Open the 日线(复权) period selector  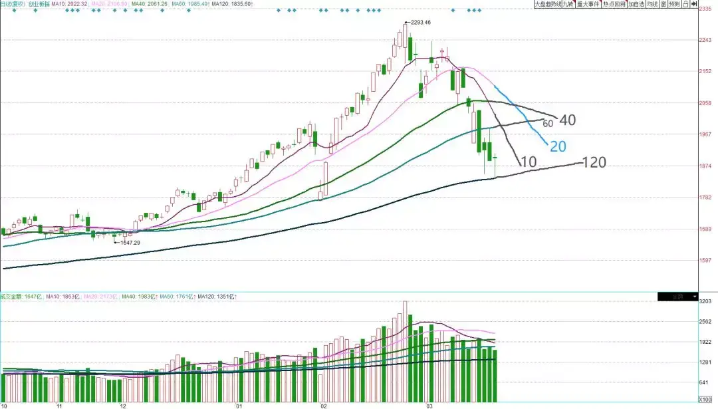(x=13, y=4)
